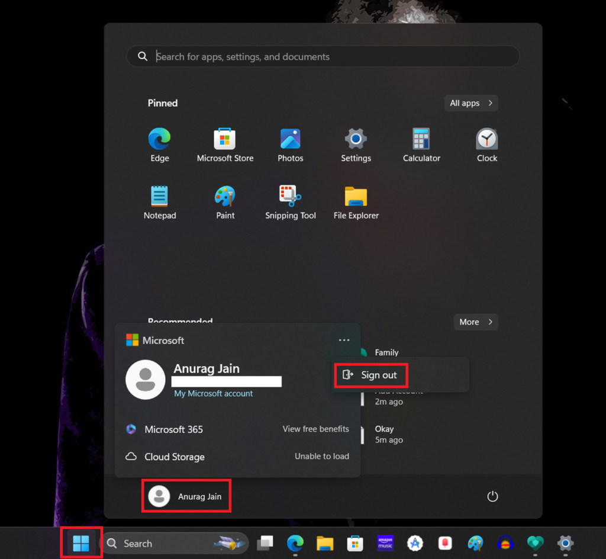Open the My Microsoft account link

click(213, 394)
